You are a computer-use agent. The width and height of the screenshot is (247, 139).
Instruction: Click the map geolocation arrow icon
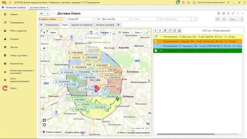click(x=44, y=32)
